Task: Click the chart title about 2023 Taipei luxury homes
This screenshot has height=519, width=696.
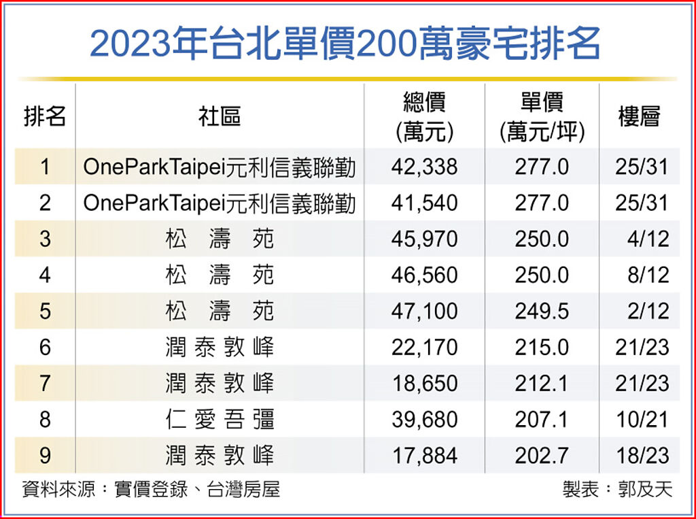Action: pos(345,45)
